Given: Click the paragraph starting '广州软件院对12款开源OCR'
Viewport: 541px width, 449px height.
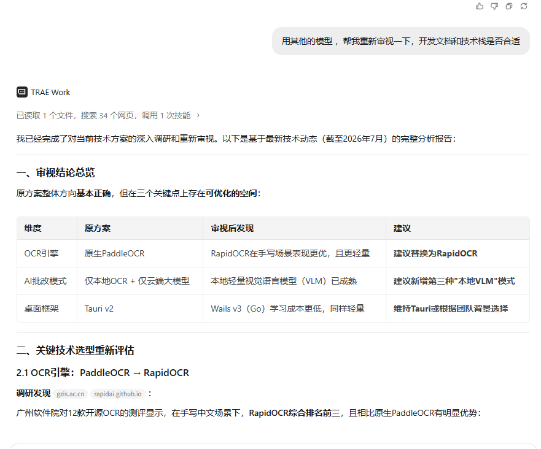Looking at the screenshot, I should 249,413.
